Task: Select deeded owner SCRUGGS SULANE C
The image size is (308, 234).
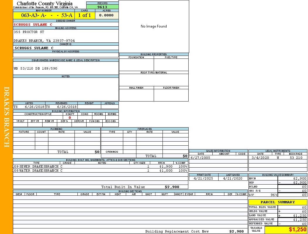Action: tap(33, 25)
